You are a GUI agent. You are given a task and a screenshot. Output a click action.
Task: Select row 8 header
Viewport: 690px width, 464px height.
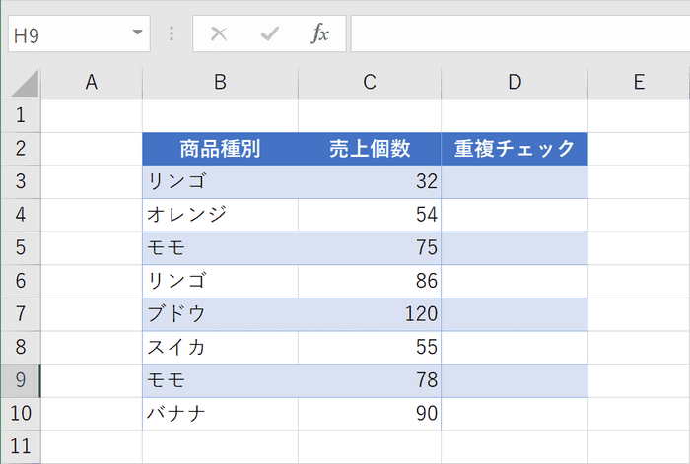pyautogui.click(x=21, y=348)
